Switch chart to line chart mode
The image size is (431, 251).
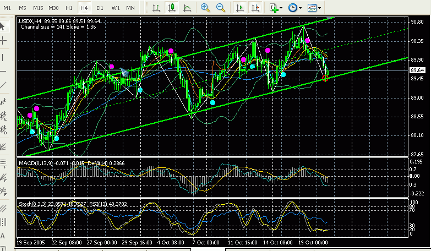[187, 8]
